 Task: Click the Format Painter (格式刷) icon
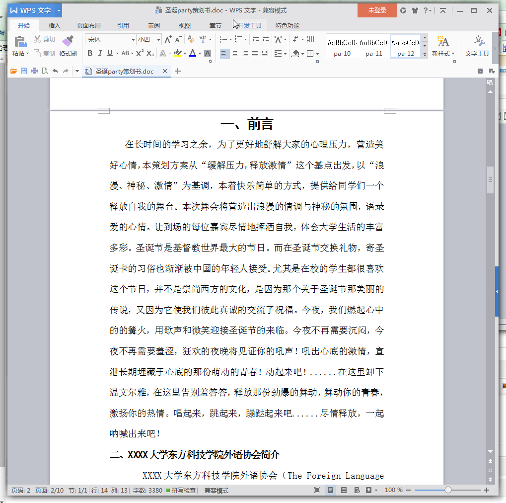coord(68,46)
